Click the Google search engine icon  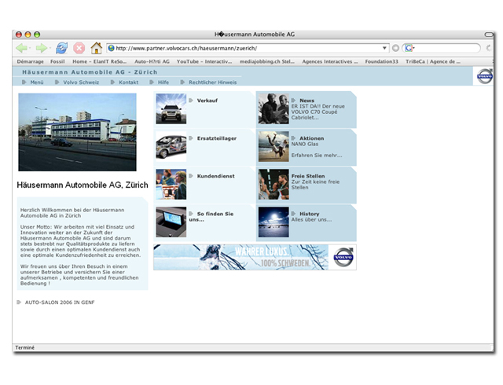409,48
